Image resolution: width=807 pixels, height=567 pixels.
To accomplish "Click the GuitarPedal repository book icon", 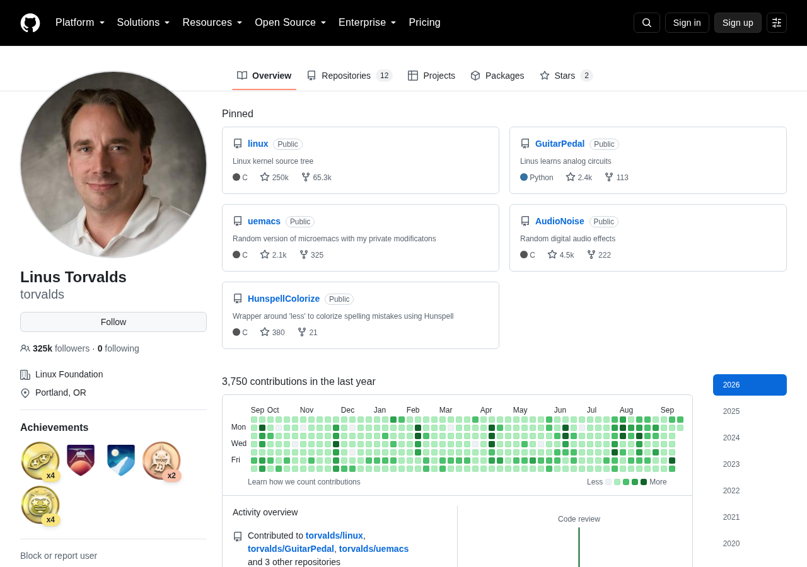I will (525, 144).
